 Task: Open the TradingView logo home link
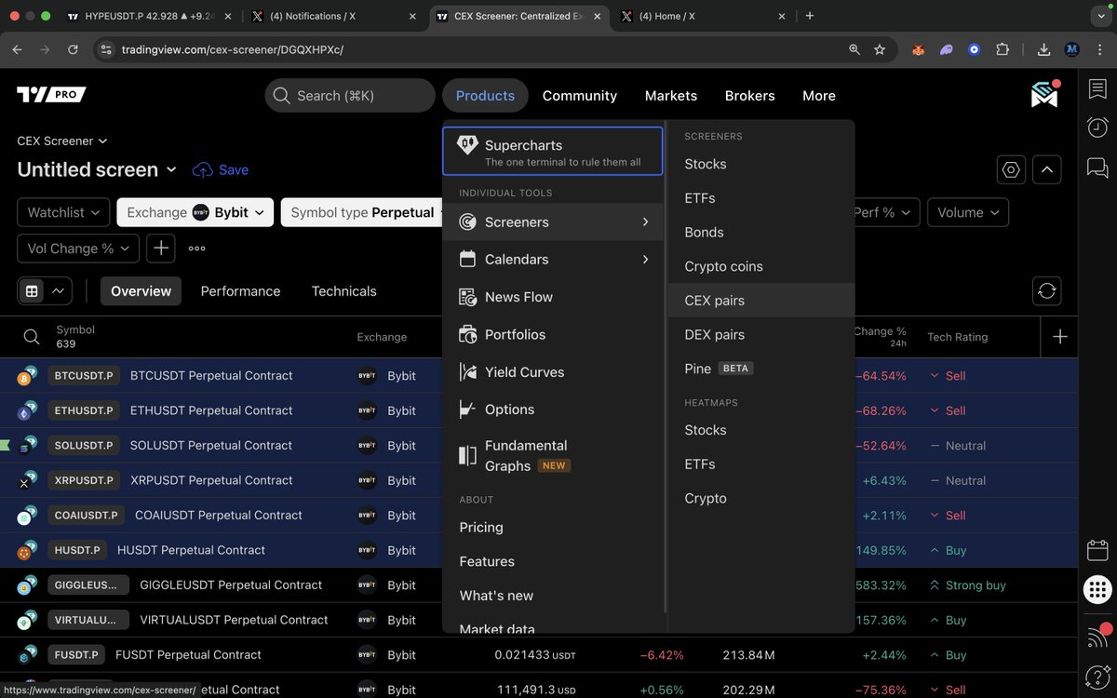pos(51,94)
